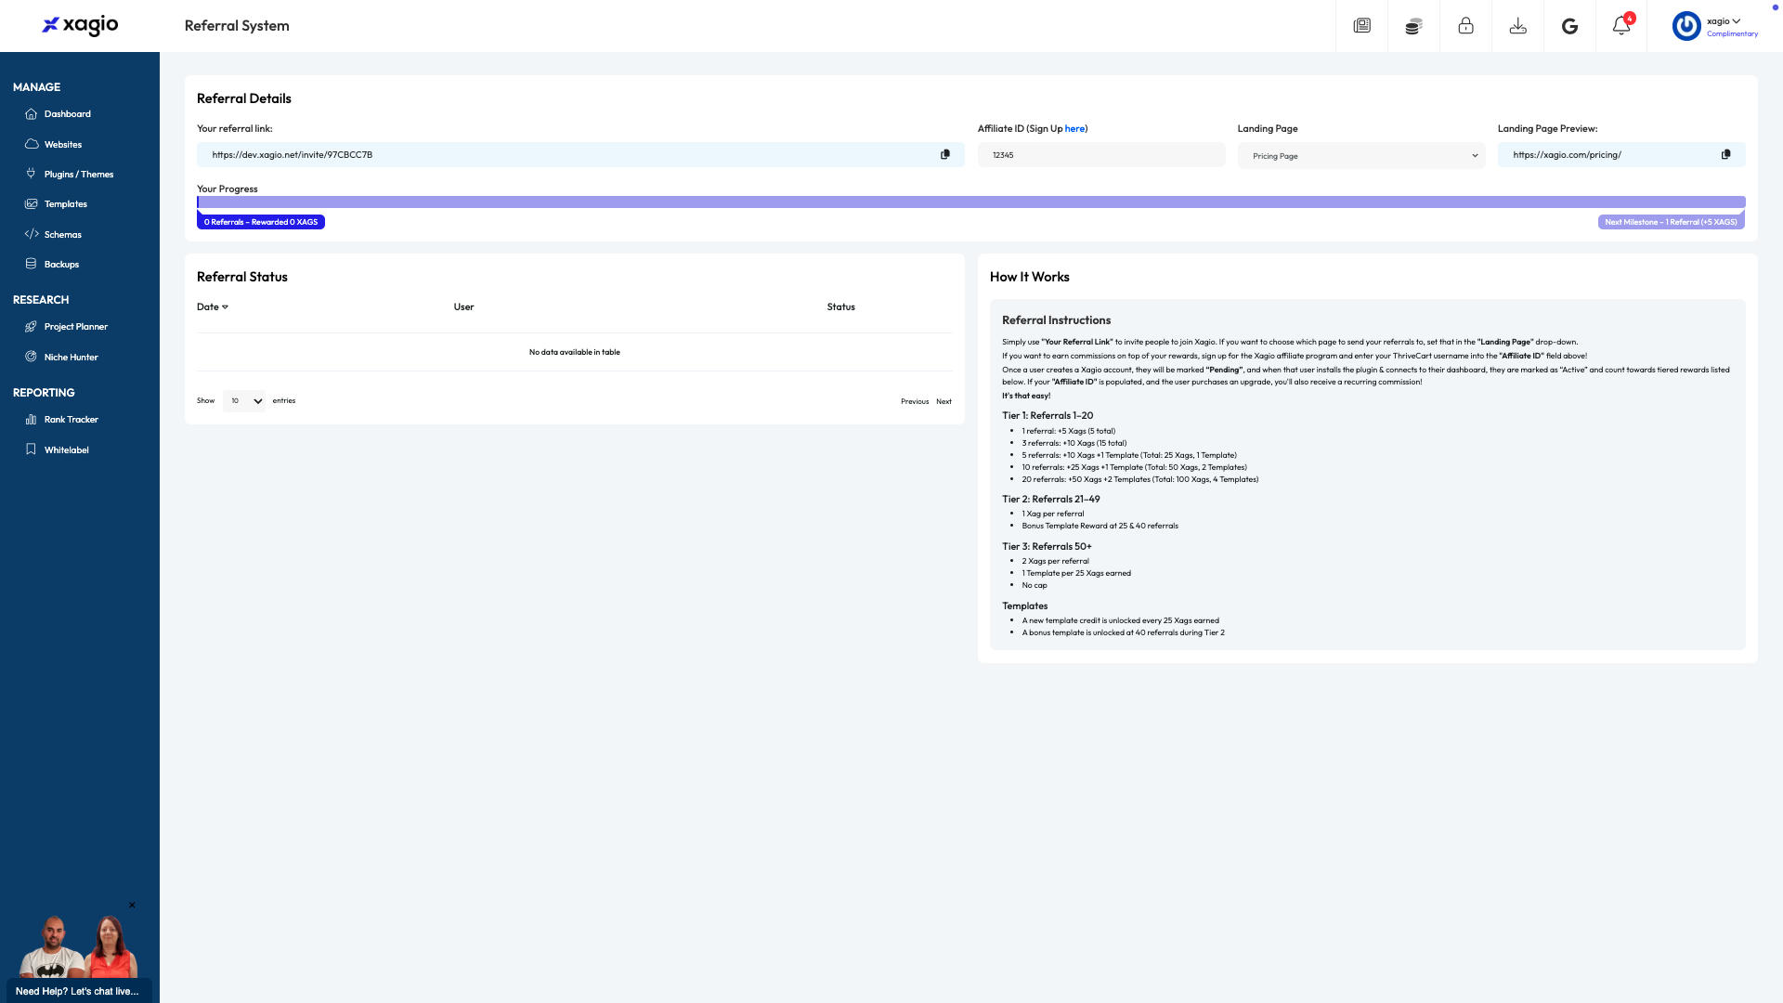Open Project Planner
The image size is (1783, 1003).
click(76, 327)
